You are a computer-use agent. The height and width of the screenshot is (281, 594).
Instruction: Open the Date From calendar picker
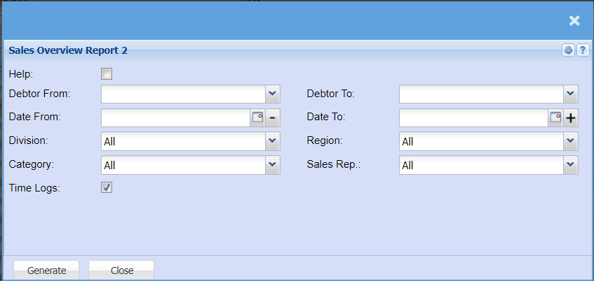tap(257, 117)
